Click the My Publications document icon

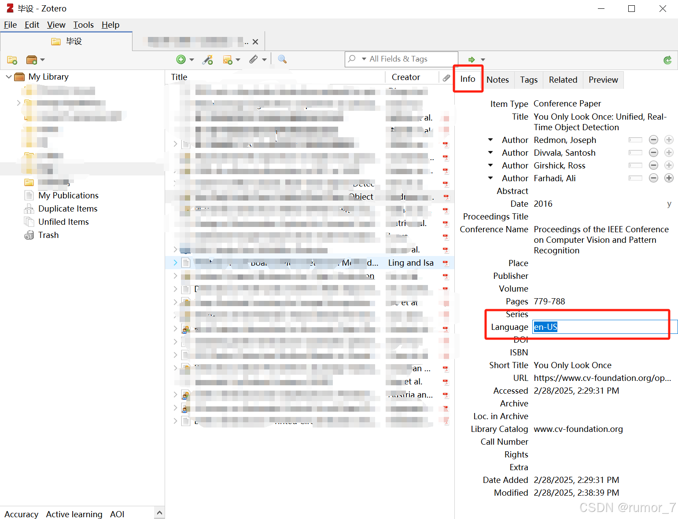click(x=29, y=196)
